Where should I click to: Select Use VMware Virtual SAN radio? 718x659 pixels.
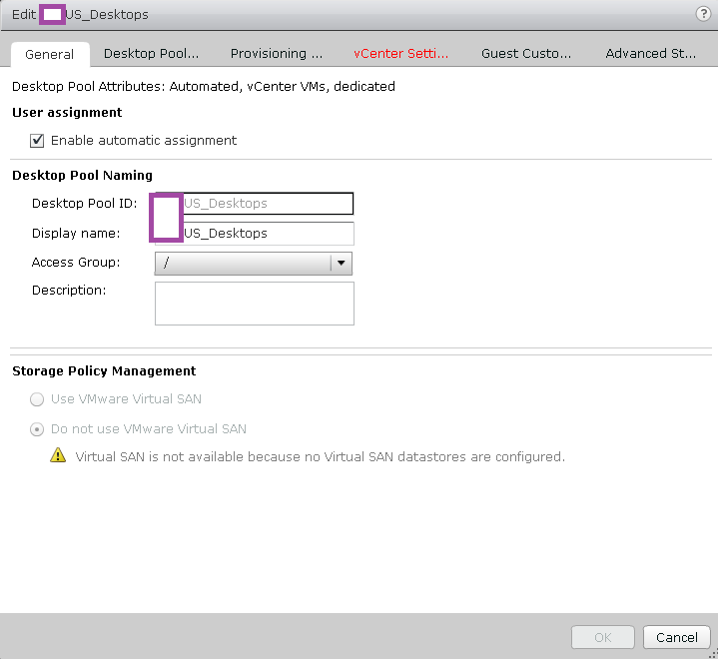point(37,399)
